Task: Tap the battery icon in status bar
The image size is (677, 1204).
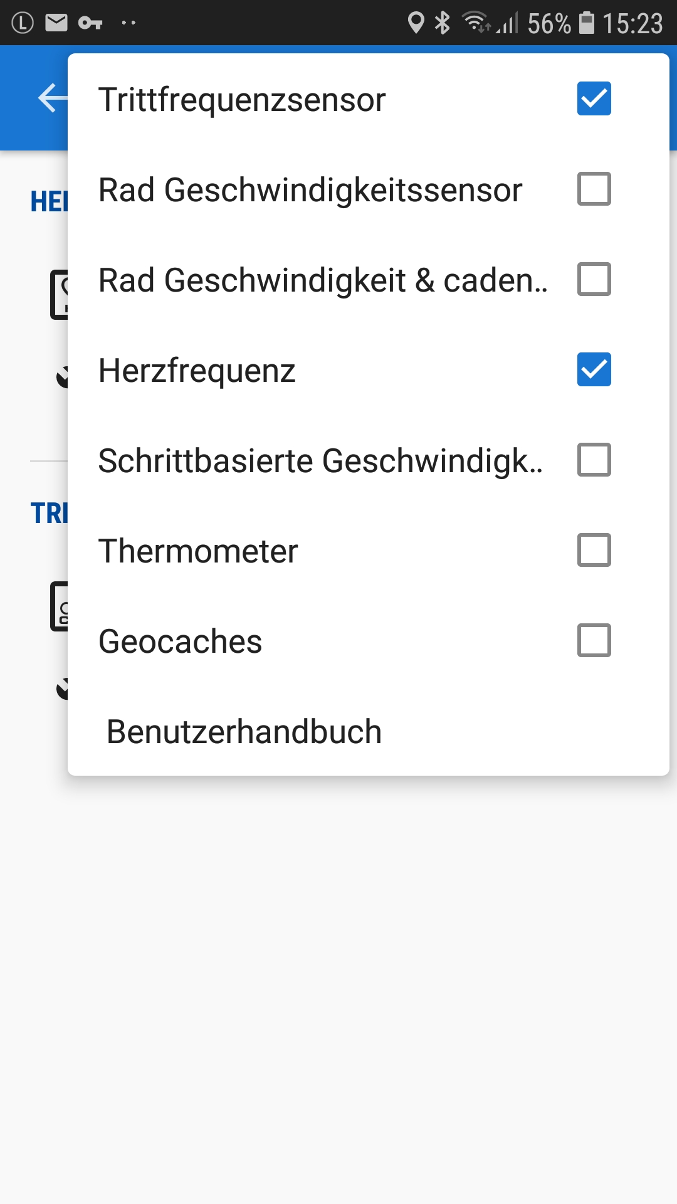Action: click(586, 23)
